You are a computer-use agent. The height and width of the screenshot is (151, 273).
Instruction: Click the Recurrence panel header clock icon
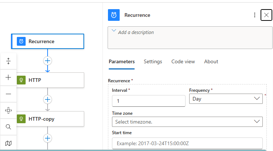(x=114, y=15)
